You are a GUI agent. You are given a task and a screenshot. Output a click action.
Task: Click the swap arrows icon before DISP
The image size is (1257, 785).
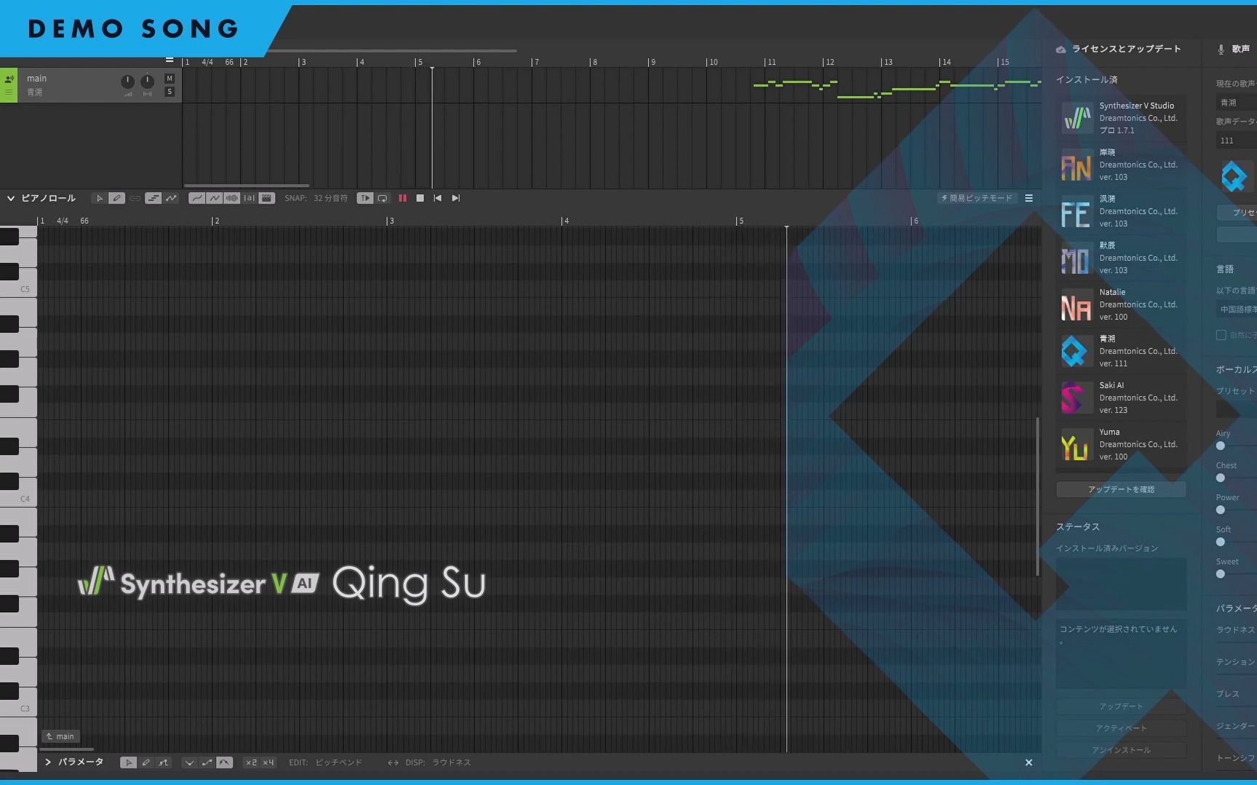[393, 762]
